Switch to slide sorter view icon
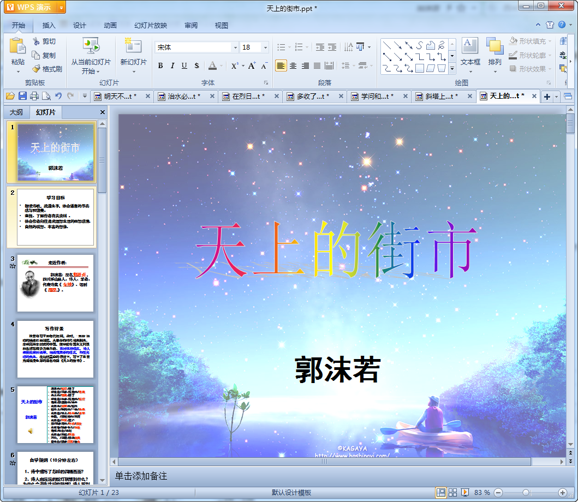 [452, 492]
